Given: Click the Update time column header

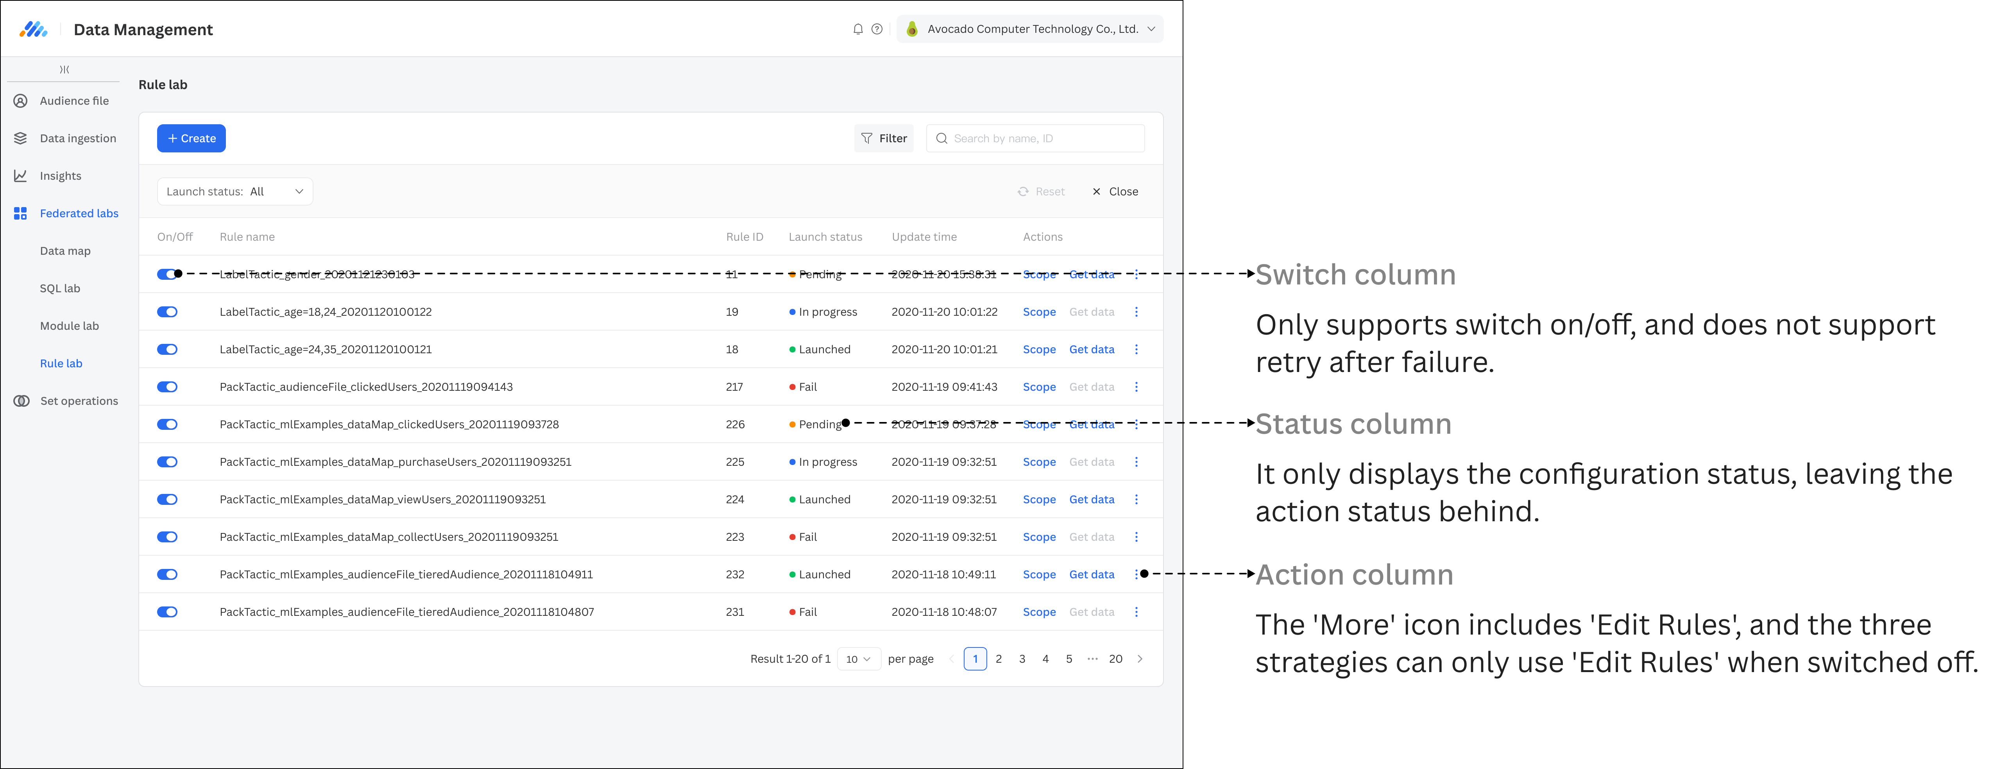Looking at the screenshot, I should (924, 237).
